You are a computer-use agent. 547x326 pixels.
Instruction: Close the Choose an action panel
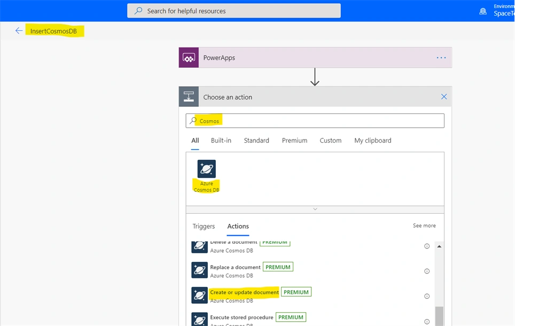[x=444, y=97]
